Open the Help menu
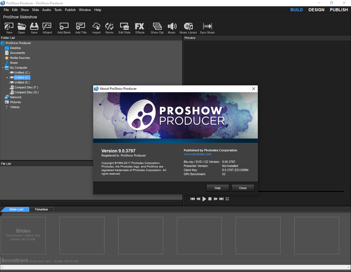 coord(97,10)
